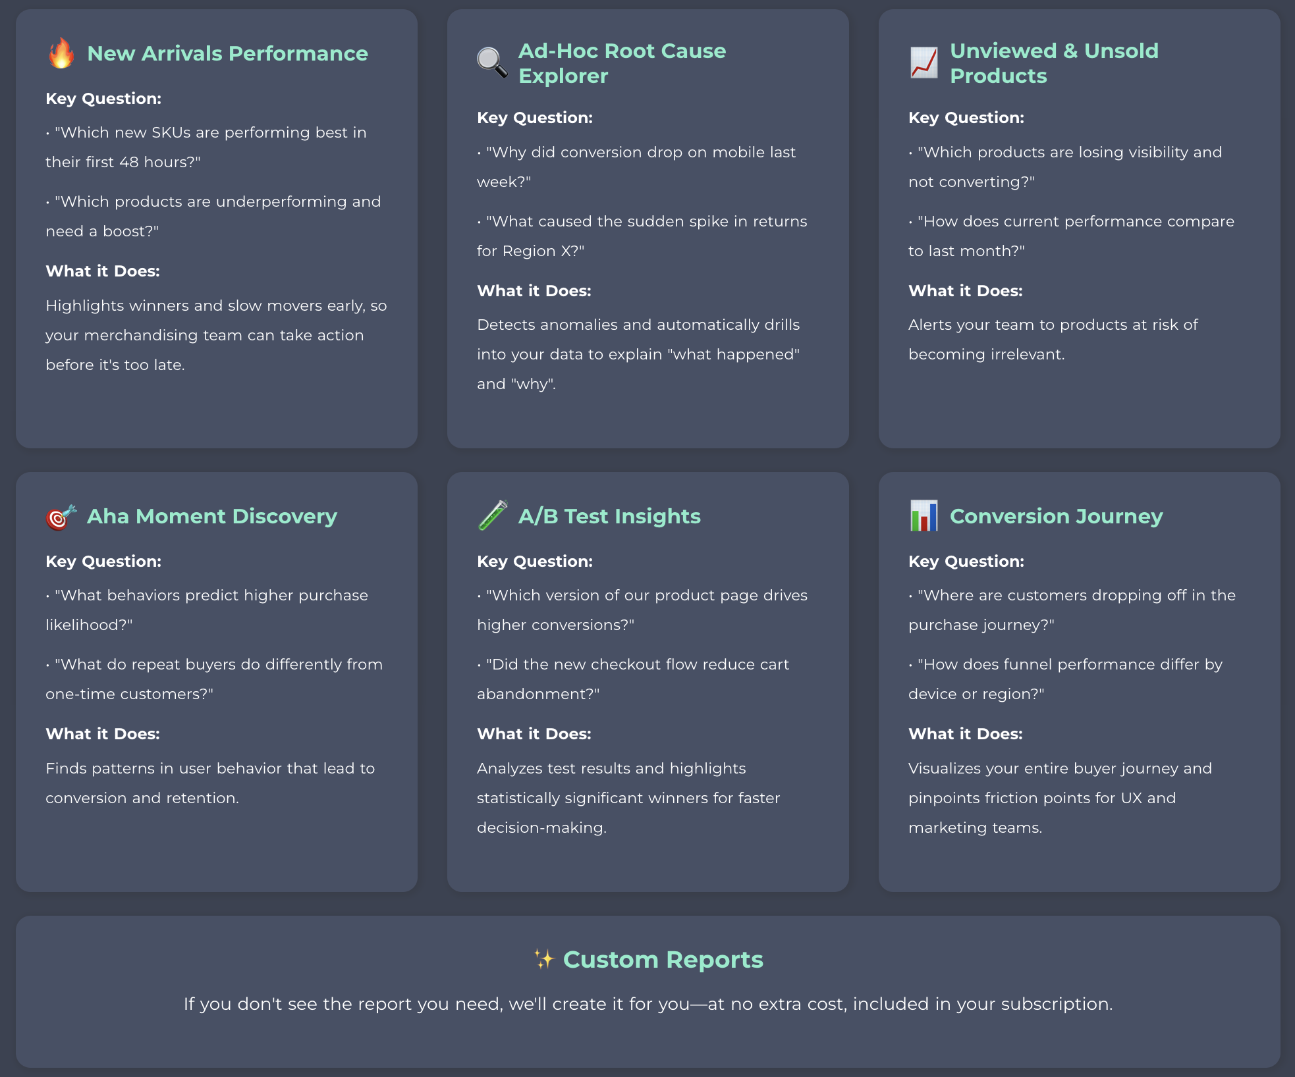The width and height of the screenshot is (1295, 1077).
Task: Click the test tube icon for A/B Test Insights
Action: pyautogui.click(x=493, y=515)
